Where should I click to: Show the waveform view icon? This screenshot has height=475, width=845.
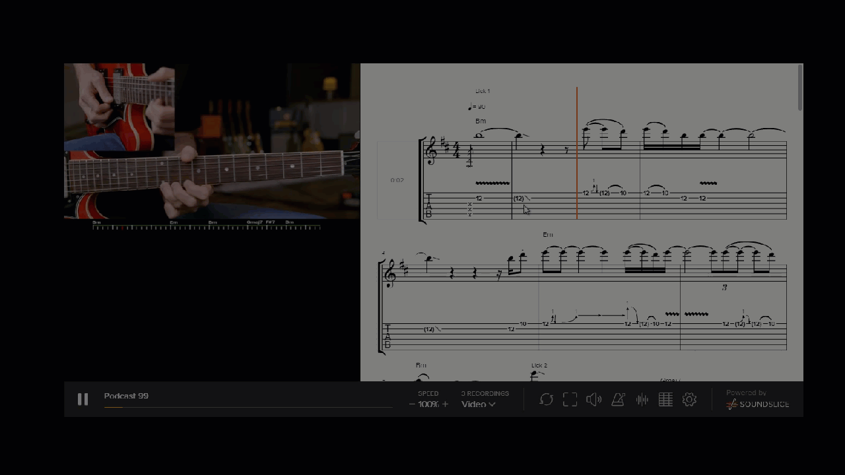click(x=642, y=399)
